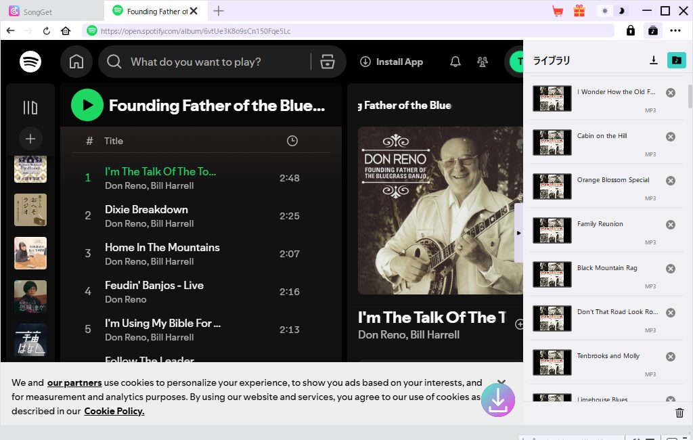Click the Spotify home button
The image size is (693, 440).
tap(76, 62)
